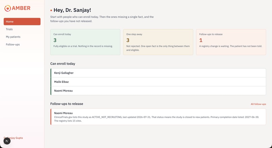Click the ClinicalTrials.gov status description text
This screenshot has height=148, width=272.
pyautogui.click(x=157, y=119)
